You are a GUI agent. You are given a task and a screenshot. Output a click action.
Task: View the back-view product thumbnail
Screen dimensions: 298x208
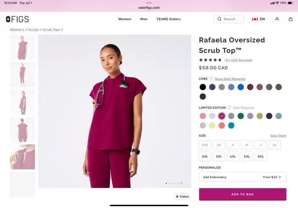22,129
